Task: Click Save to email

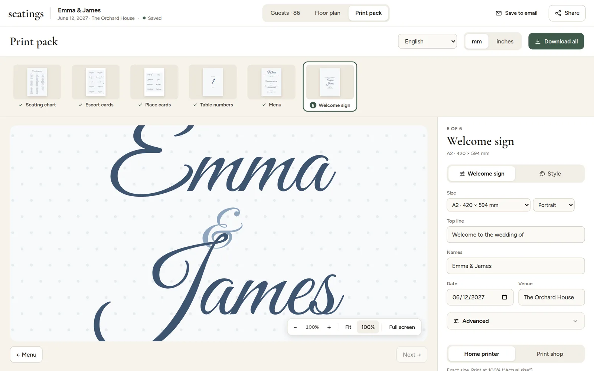Action: 516,13
